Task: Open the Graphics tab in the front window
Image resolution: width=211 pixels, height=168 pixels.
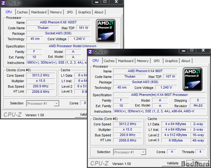Action: pos(171,61)
